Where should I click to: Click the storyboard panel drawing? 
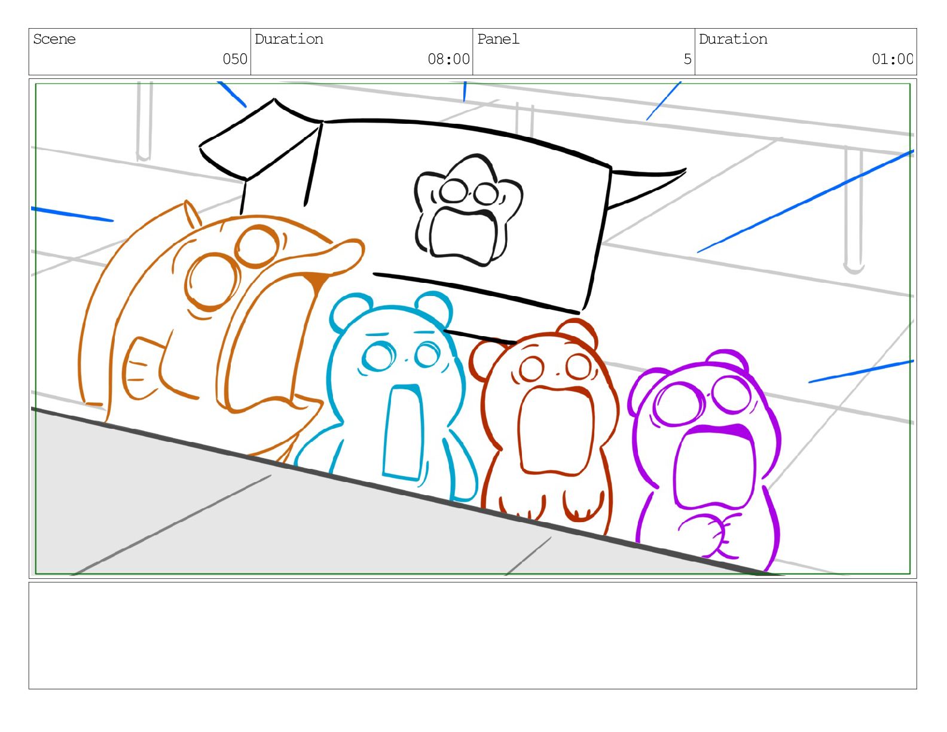pyautogui.click(x=473, y=328)
